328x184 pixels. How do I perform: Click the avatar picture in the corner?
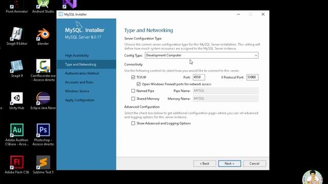click(x=312, y=177)
